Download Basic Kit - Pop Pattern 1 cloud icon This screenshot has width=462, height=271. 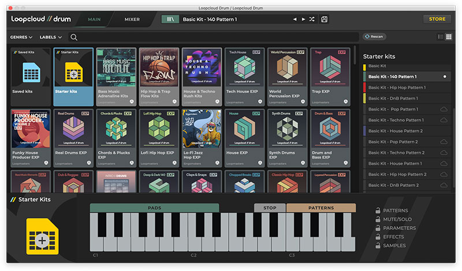pyautogui.click(x=444, y=109)
